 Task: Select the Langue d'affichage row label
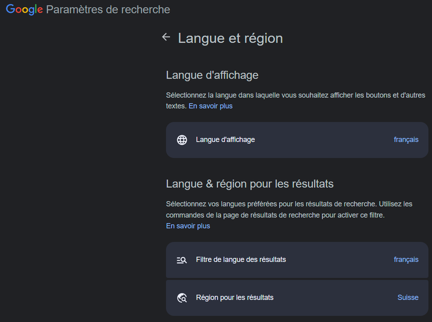click(x=225, y=140)
